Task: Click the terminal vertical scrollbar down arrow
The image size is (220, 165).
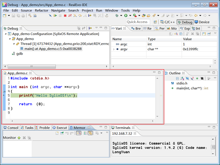Action: click(x=213, y=154)
